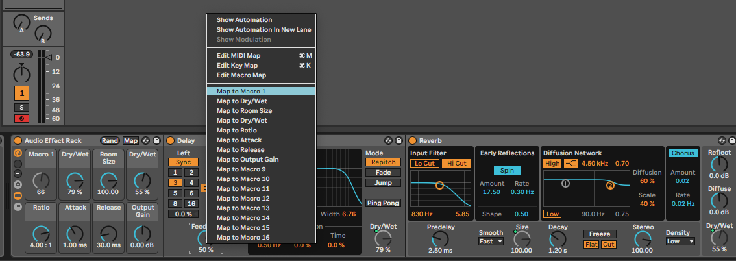
Task: Click the Reverb hot-swap icon
Action: tap(722, 140)
